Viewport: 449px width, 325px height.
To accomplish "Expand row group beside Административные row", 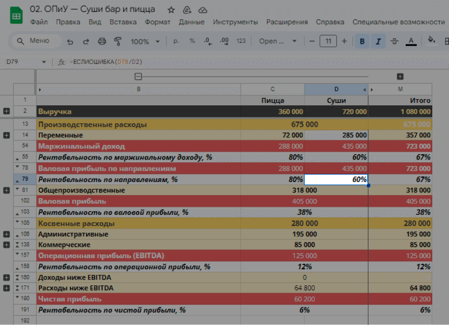I will [x=6, y=234].
